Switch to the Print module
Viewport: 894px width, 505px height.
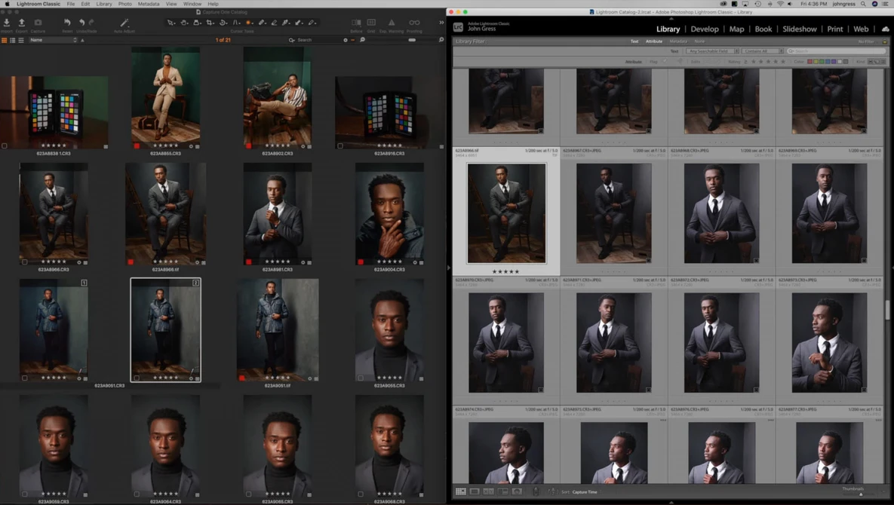point(834,29)
